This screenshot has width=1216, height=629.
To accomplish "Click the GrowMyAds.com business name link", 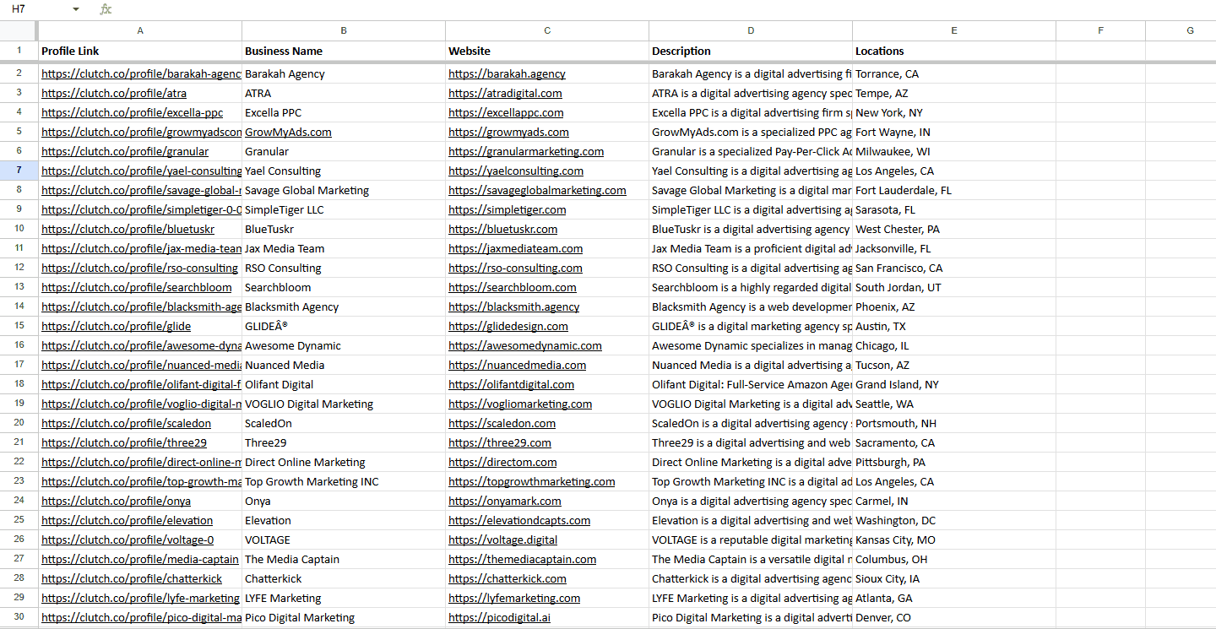I will click(x=288, y=133).
